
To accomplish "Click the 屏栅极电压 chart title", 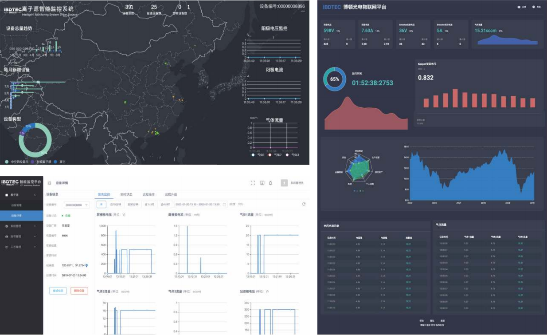I will (x=104, y=214).
